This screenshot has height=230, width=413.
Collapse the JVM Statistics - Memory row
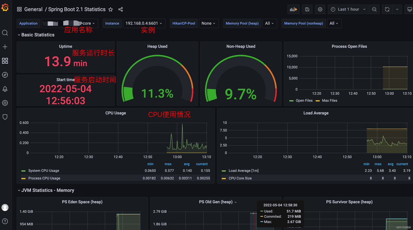tap(47, 190)
